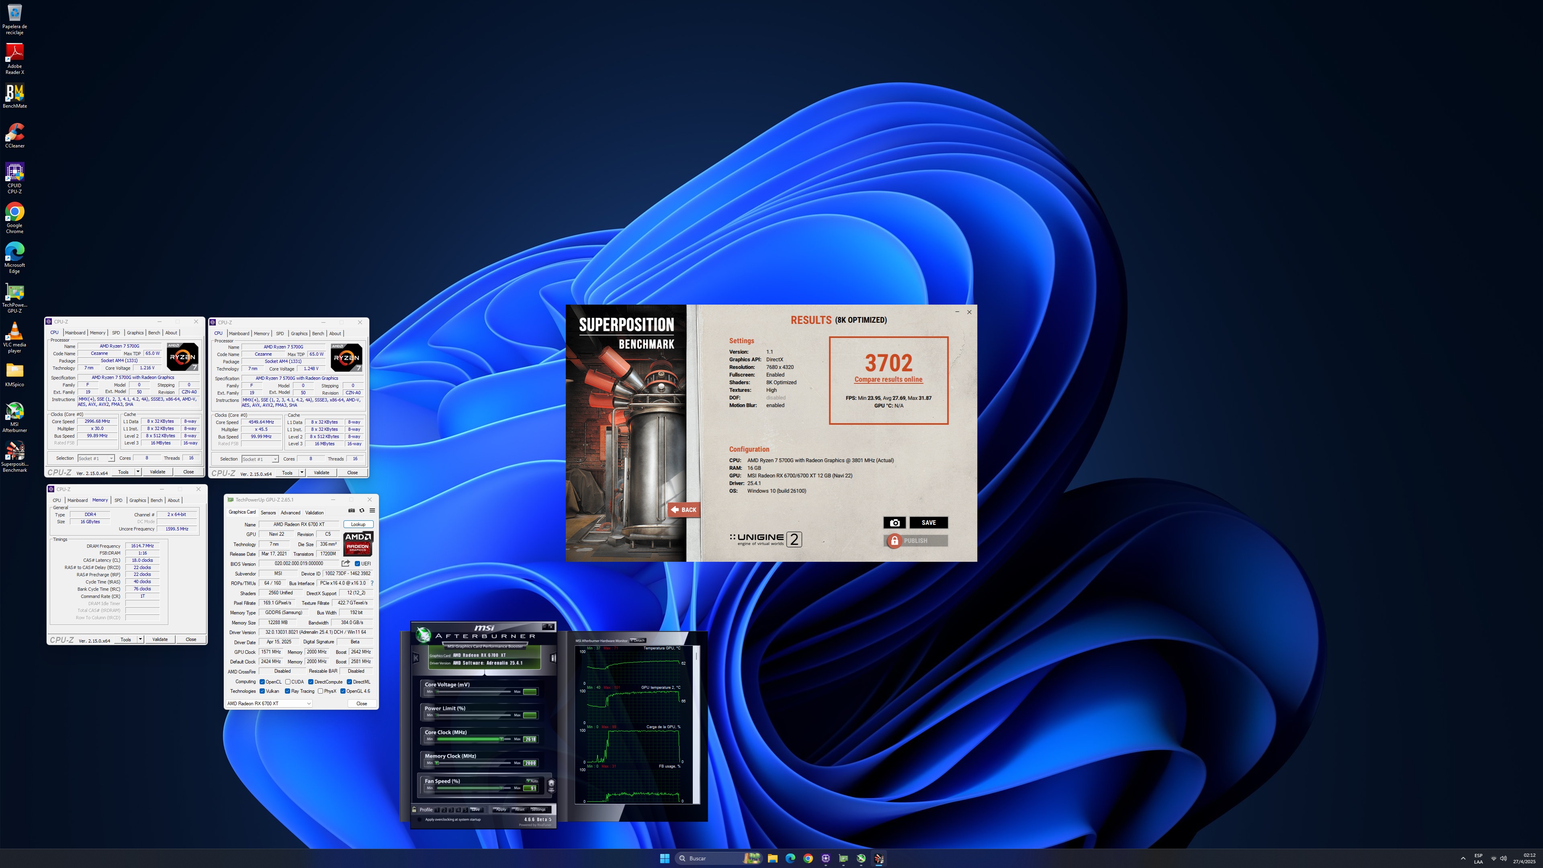The height and width of the screenshot is (868, 1543).
Task: Click Detach on Afterburner Hardware Monitor
Action: pyautogui.click(x=638, y=641)
